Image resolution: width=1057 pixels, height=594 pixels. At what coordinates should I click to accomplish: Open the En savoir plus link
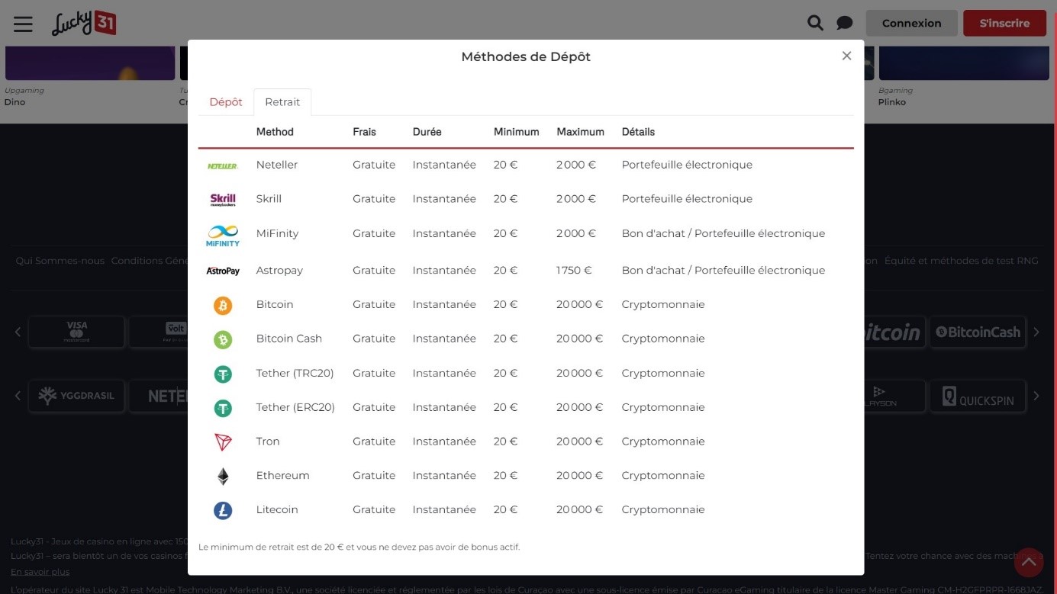(x=40, y=572)
